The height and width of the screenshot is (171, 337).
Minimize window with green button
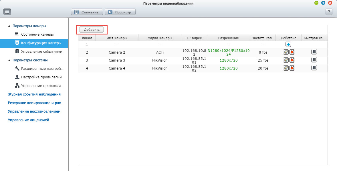coord(316,3)
